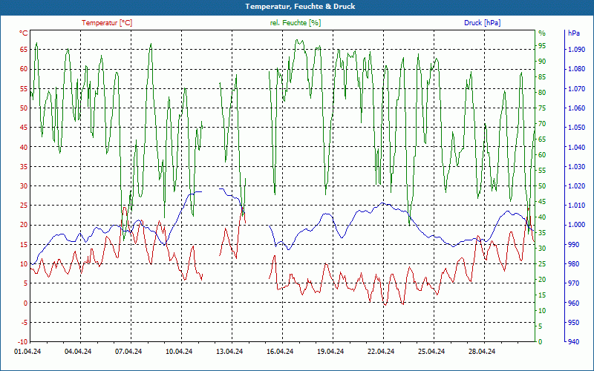Click the 'hPa' unit label on pressure axis
This screenshot has width=594, height=371.
[573, 33]
